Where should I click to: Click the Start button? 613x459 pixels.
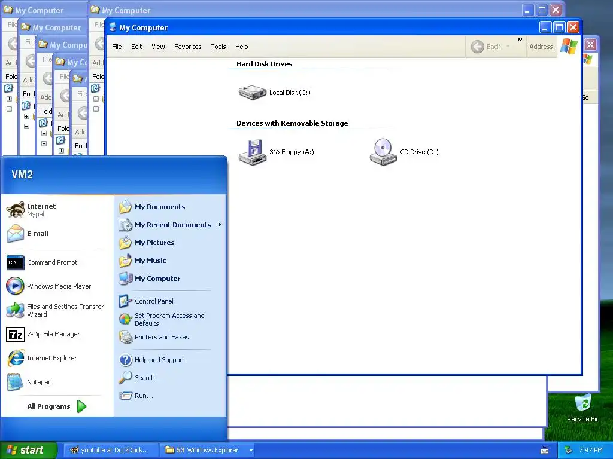29,451
